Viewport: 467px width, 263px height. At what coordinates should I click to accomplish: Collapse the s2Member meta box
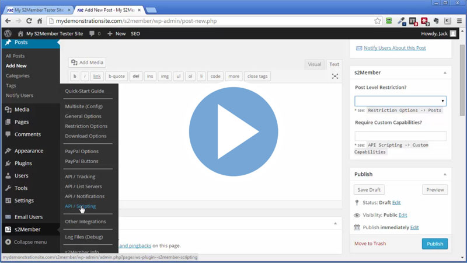(445, 73)
